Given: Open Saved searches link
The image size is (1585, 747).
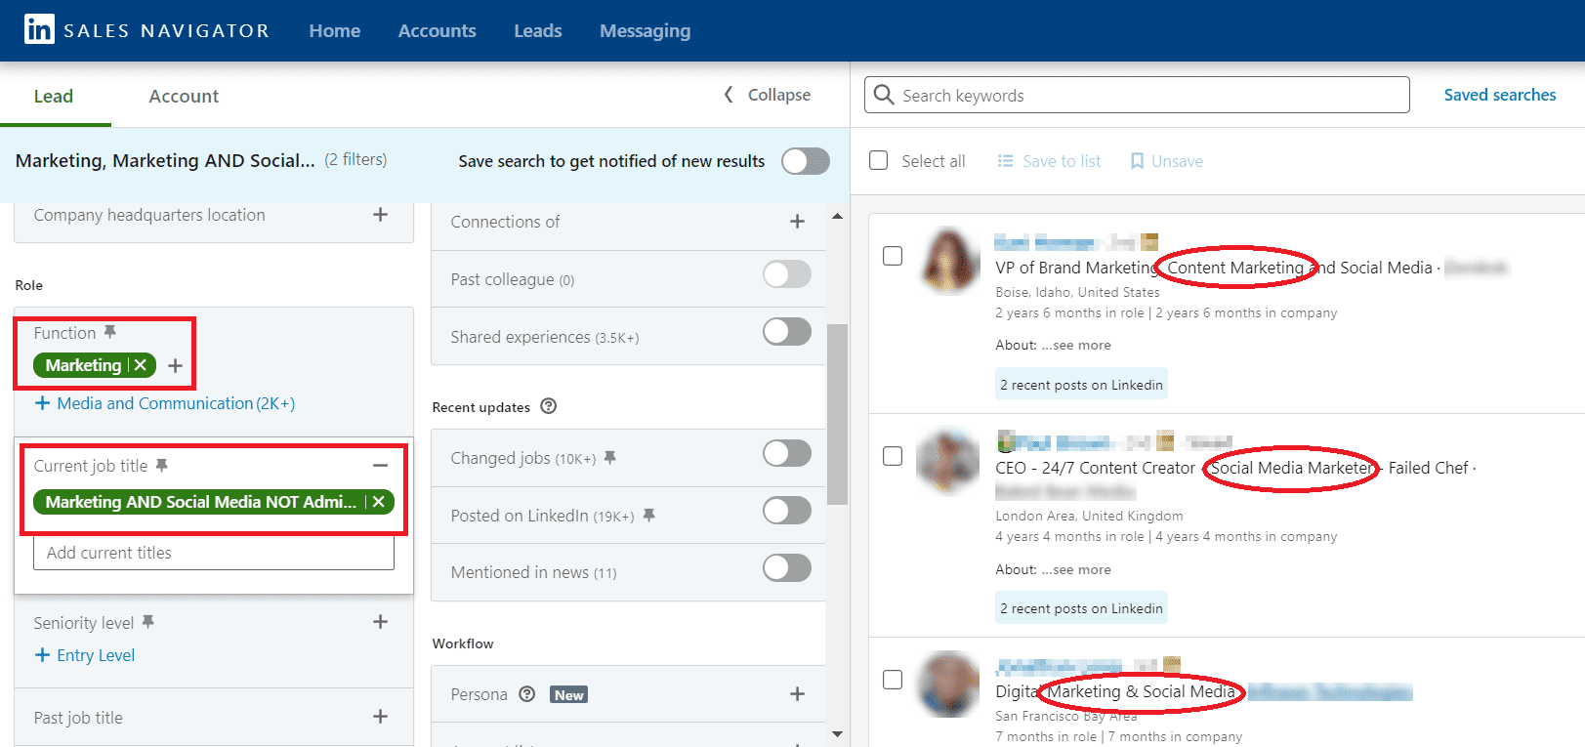Looking at the screenshot, I should 1500,95.
